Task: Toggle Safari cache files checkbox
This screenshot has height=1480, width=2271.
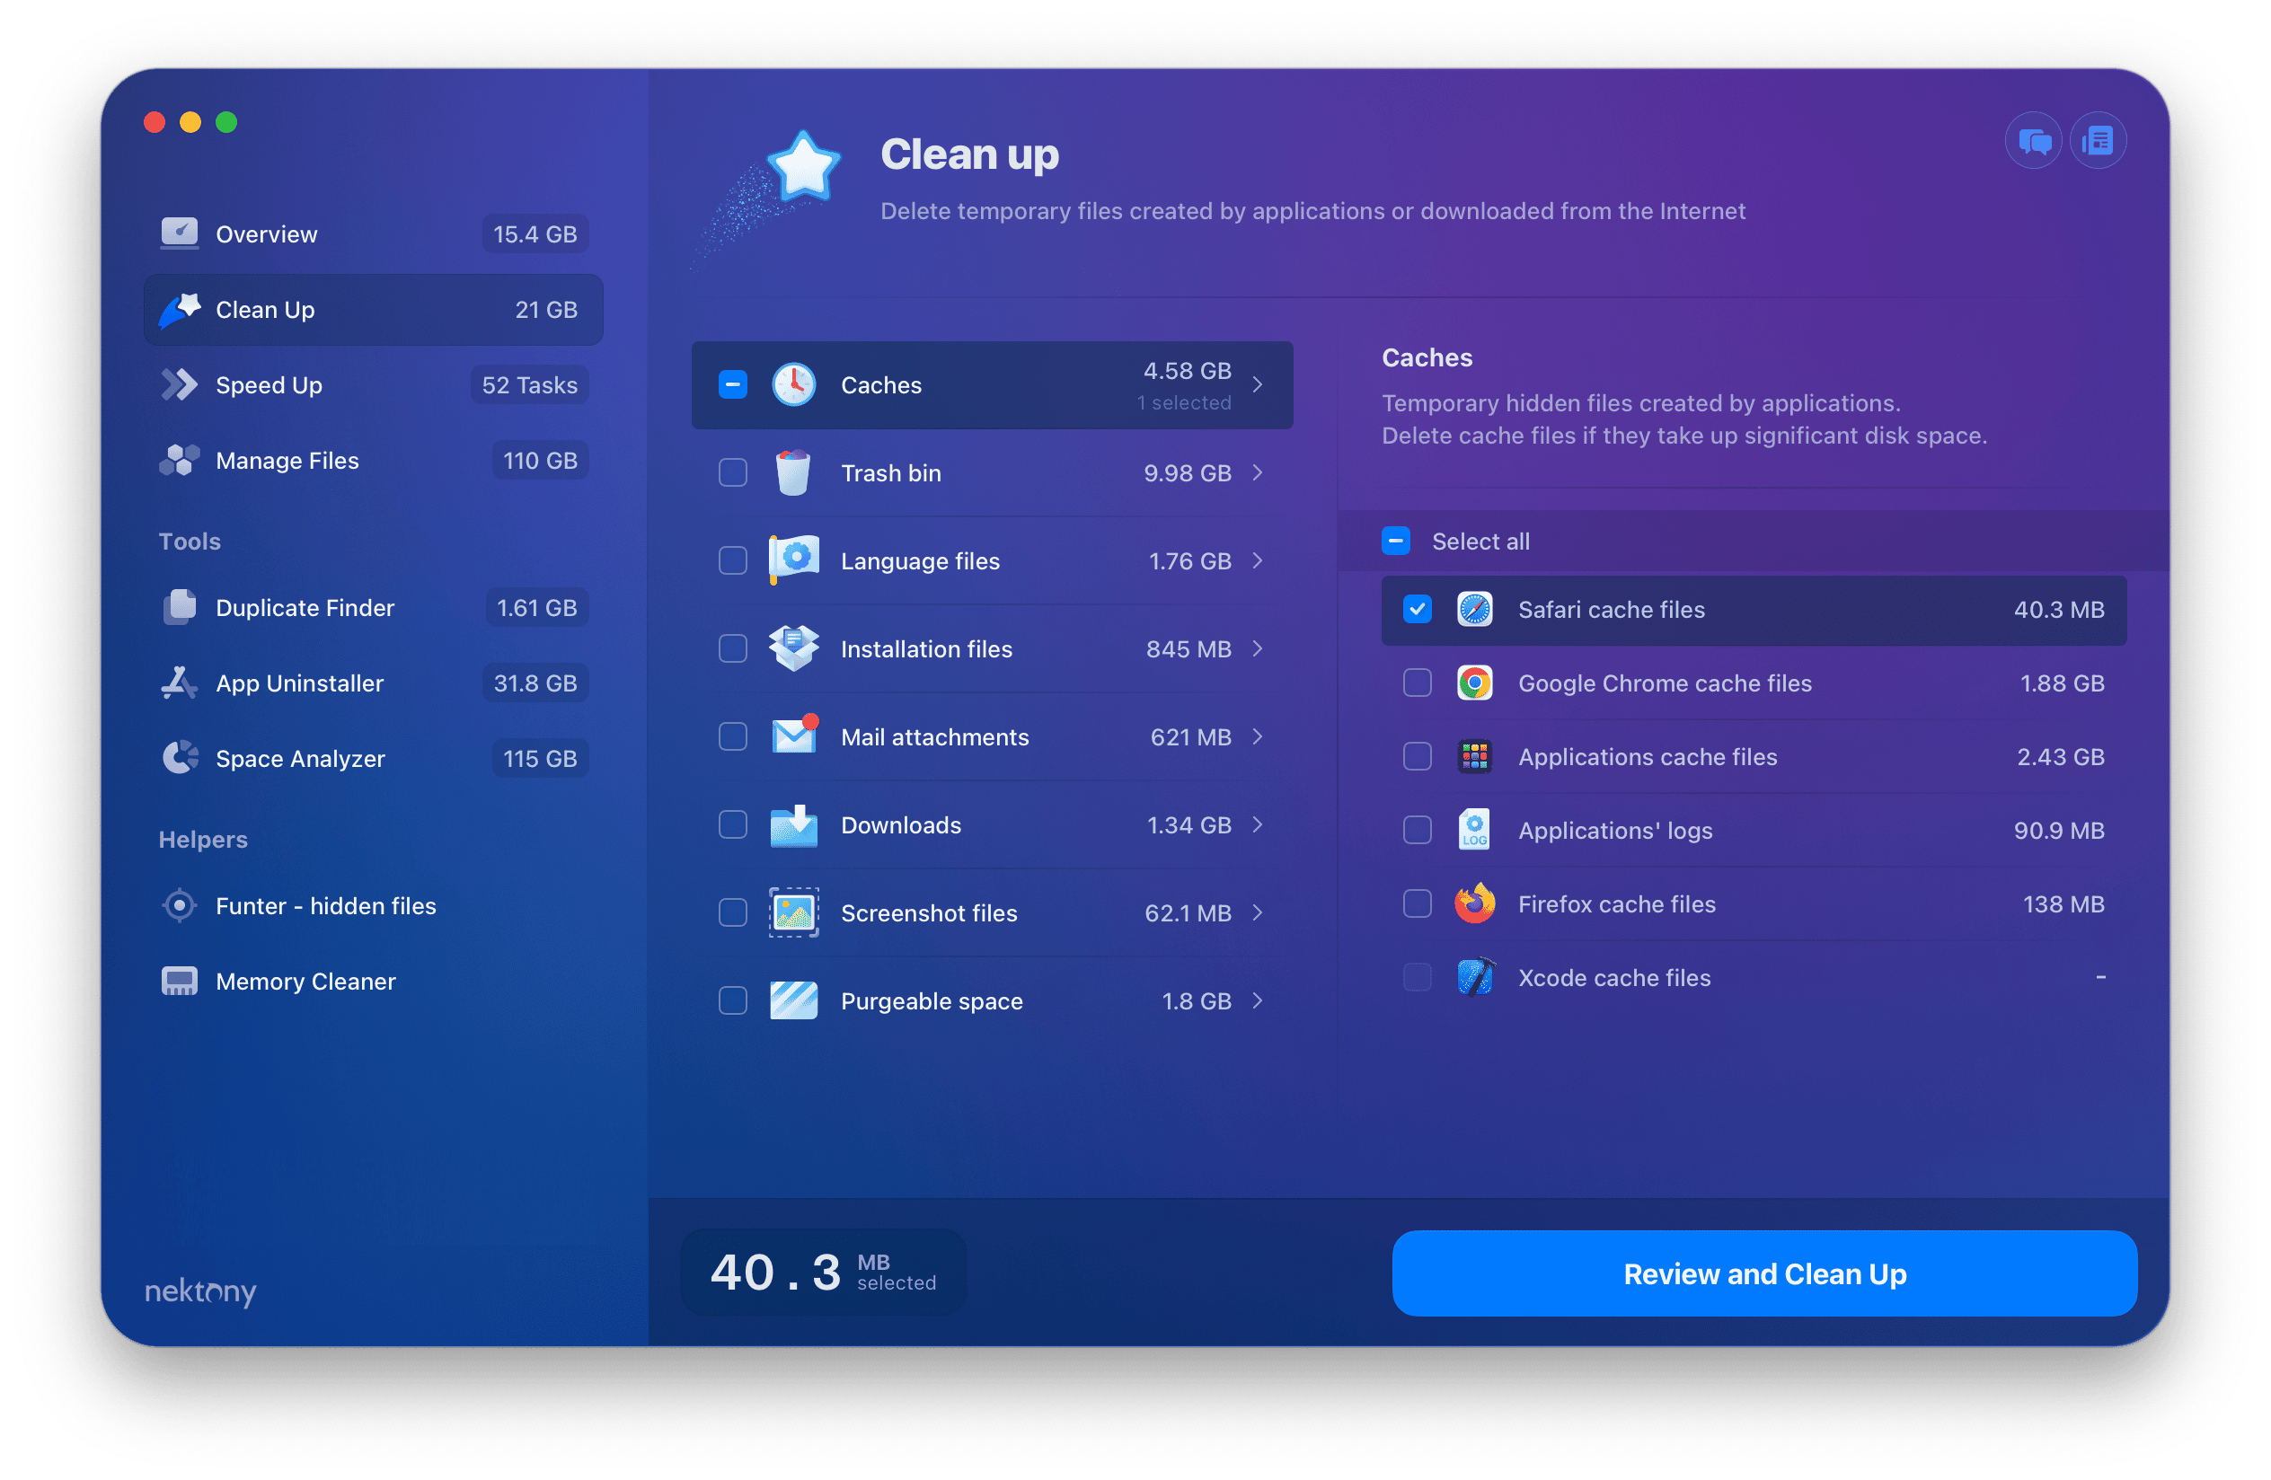Action: pyautogui.click(x=1417, y=609)
